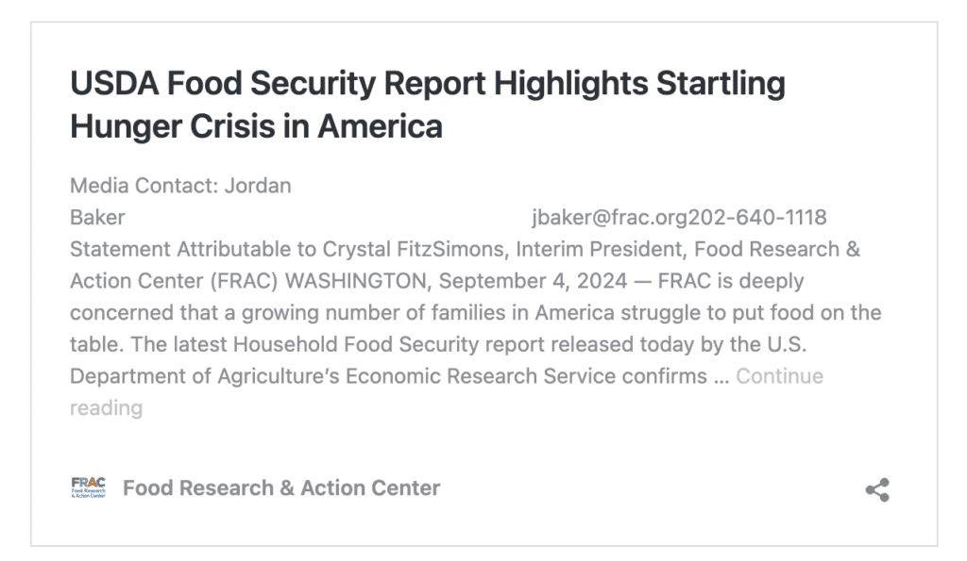This screenshot has height=561, width=967.
Task: Open the USDA Food Security Report headline
Action: (427, 84)
